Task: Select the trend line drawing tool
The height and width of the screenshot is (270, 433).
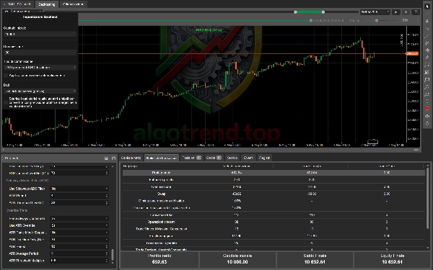Action: [427, 36]
